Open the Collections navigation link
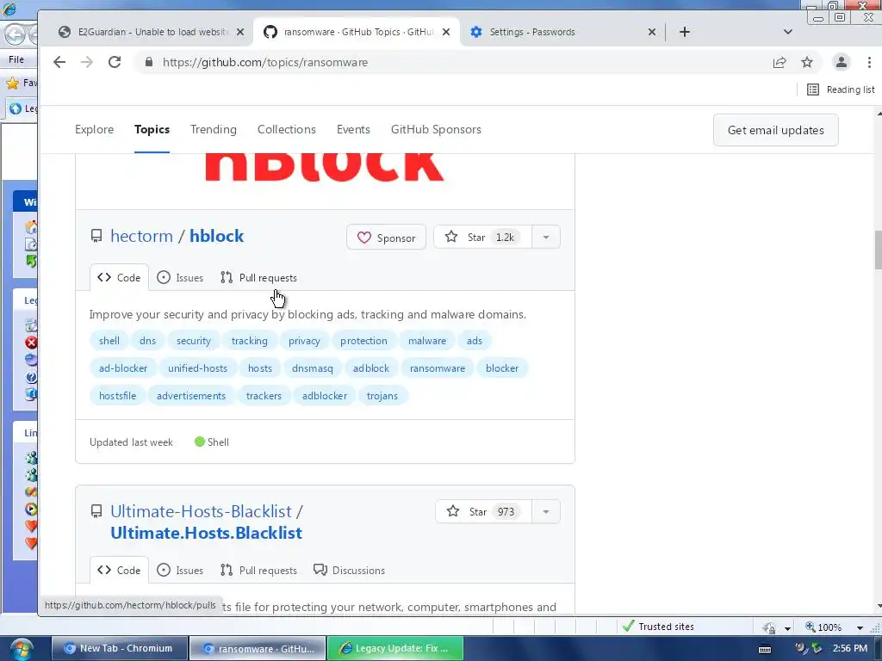 [286, 129]
